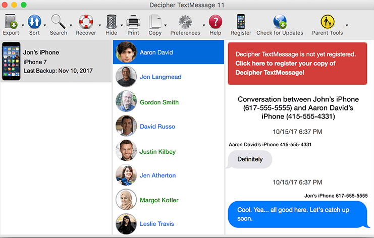
Task: Click Jon Langmead's profile photo
Action: point(126,77)
